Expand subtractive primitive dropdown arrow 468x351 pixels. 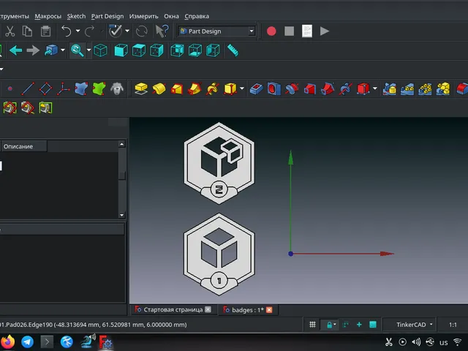375,88
